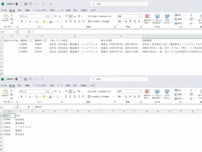This screenshot has height=152, width=202.
Task: Click increase indent icon in lower window
Action: (x=83, y=97)
